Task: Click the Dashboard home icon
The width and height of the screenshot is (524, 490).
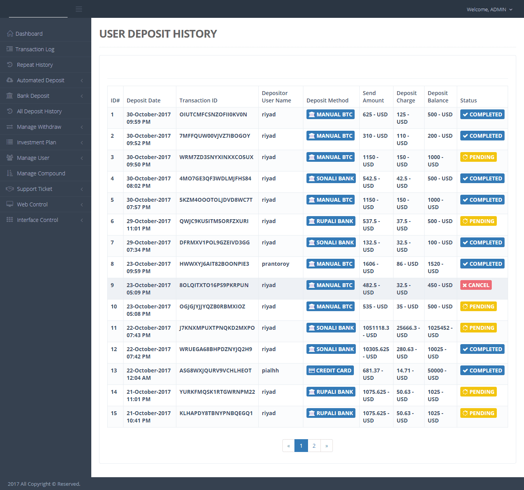Action: [x=10, y=34]
